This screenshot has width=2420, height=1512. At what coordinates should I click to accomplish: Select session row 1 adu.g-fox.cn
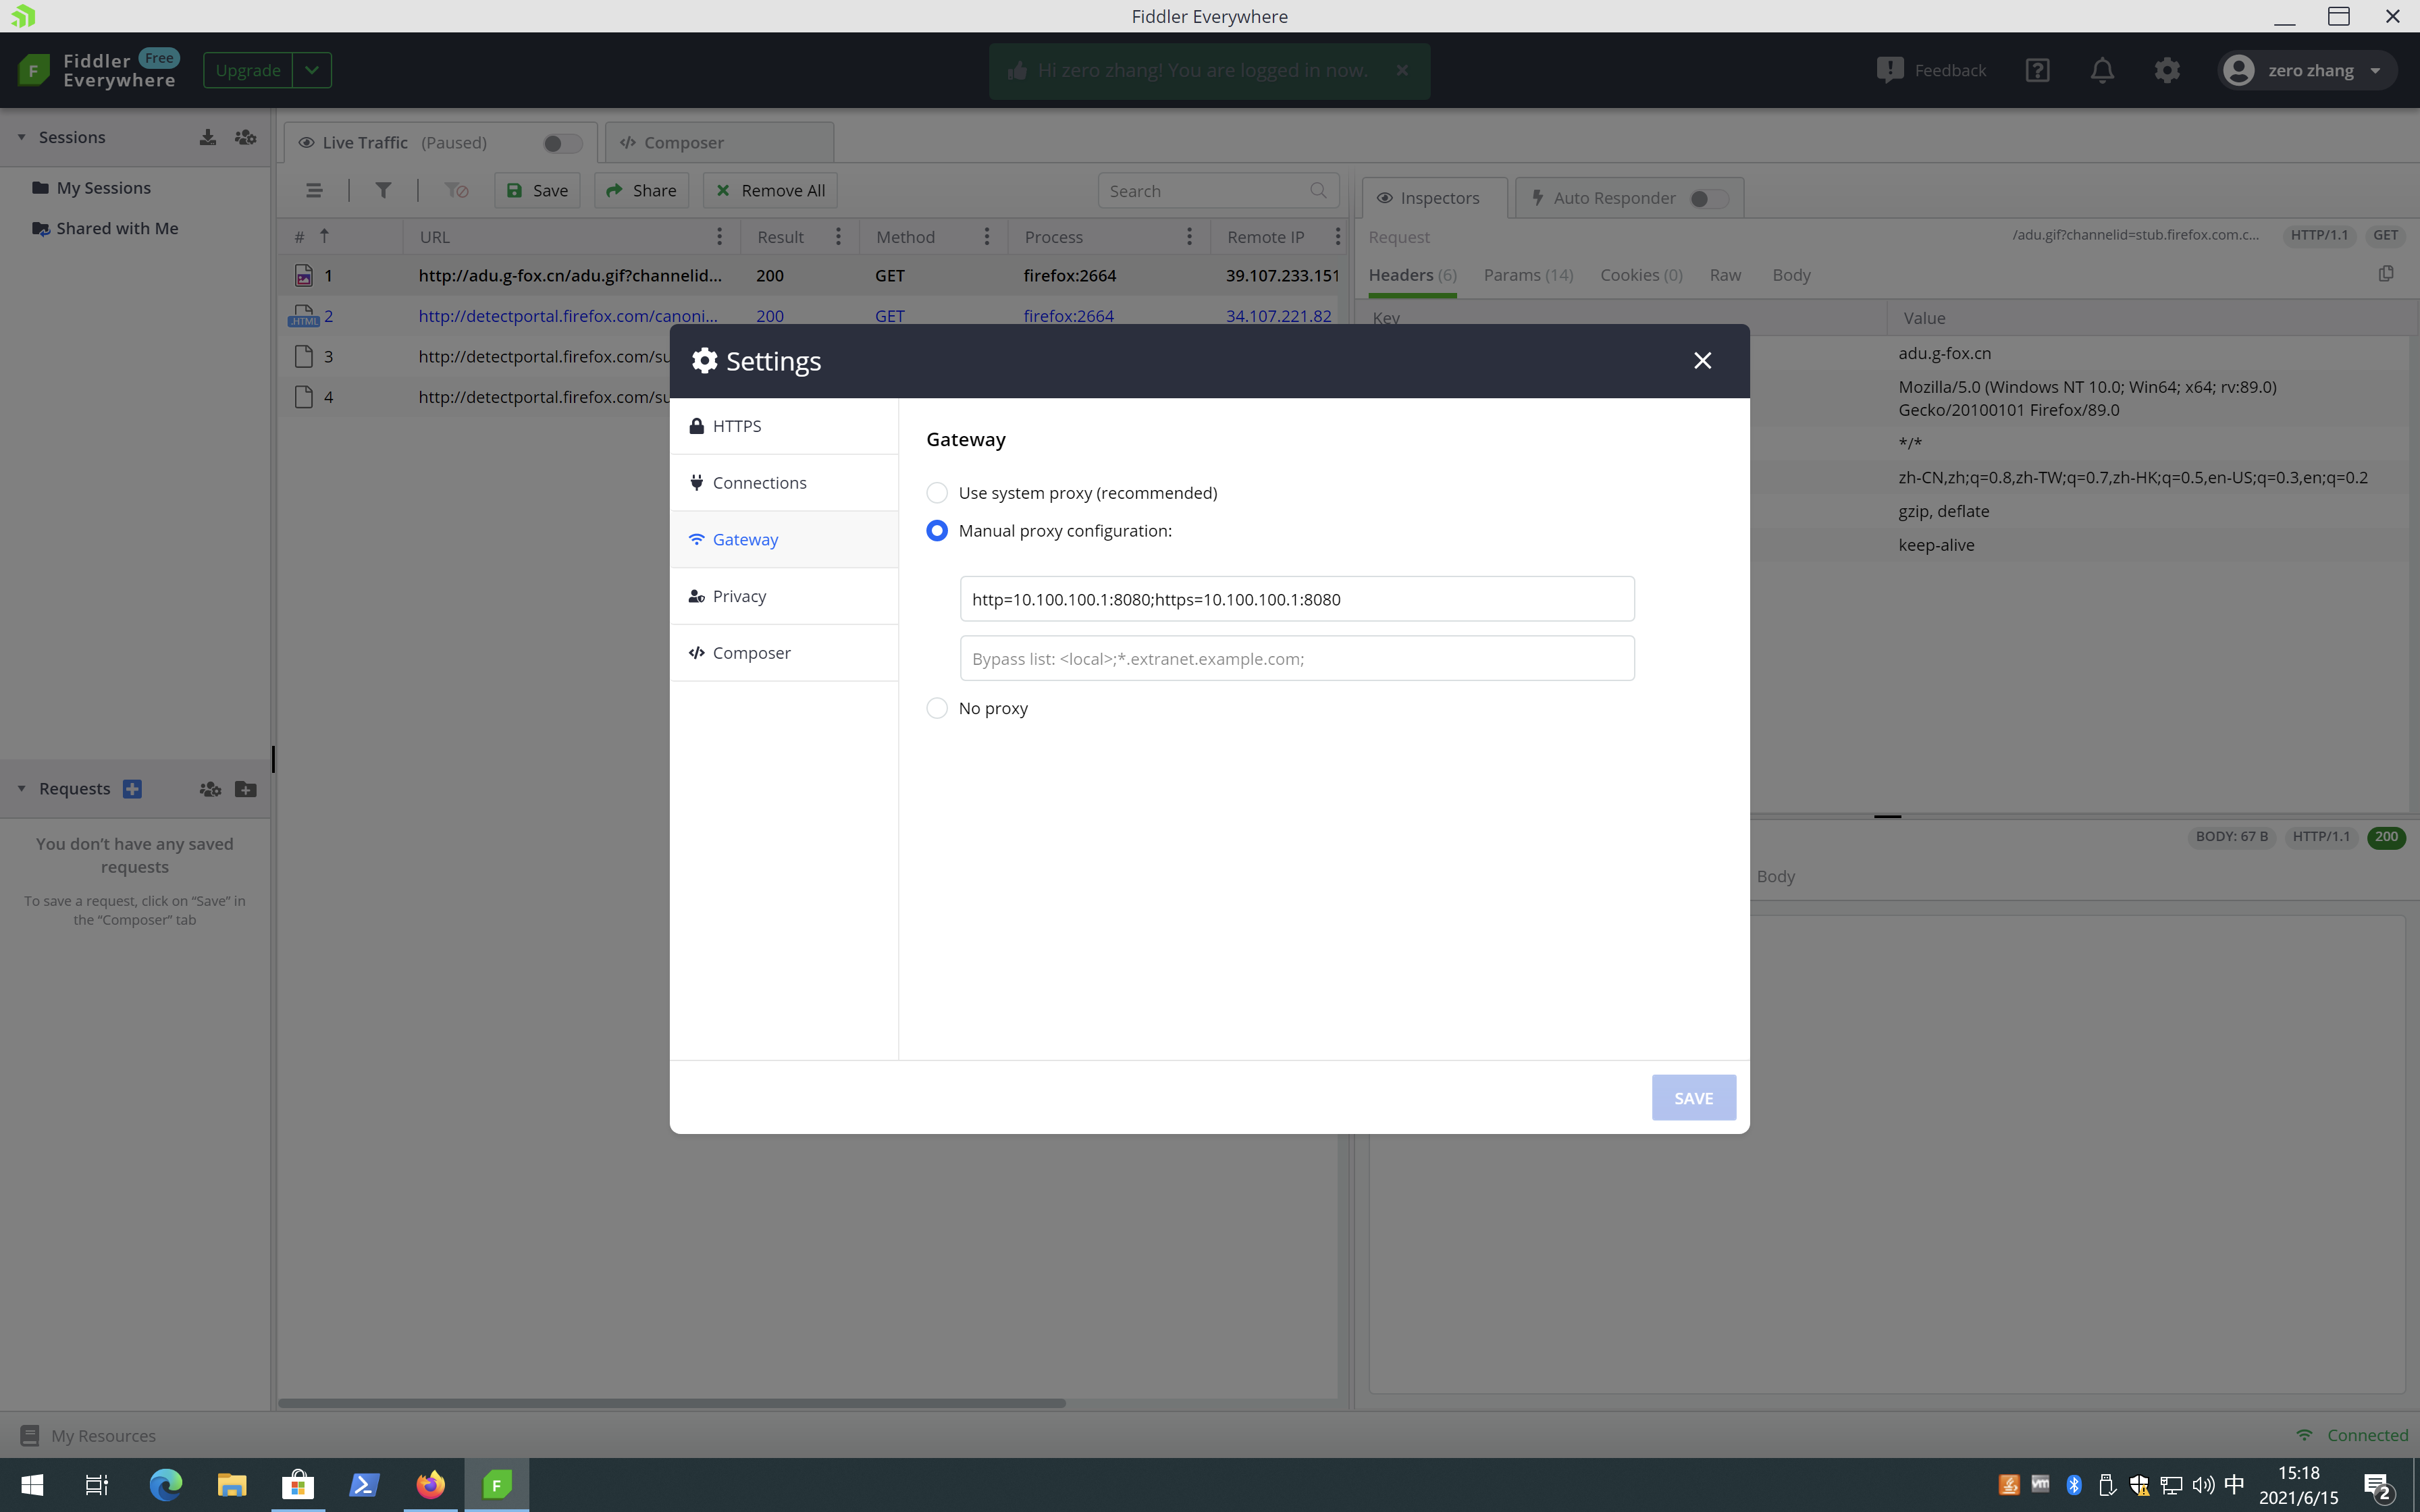808,276
